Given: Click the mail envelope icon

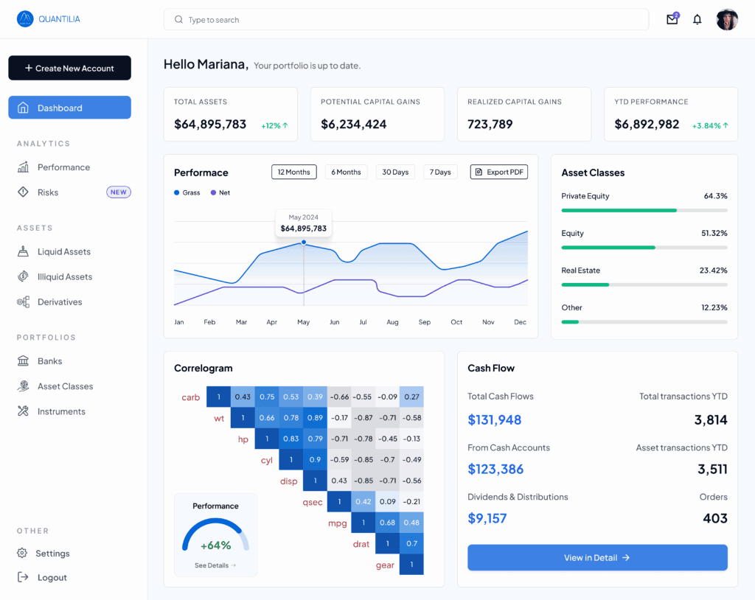Looking at the screenshot, I should [x=672, y=20].
